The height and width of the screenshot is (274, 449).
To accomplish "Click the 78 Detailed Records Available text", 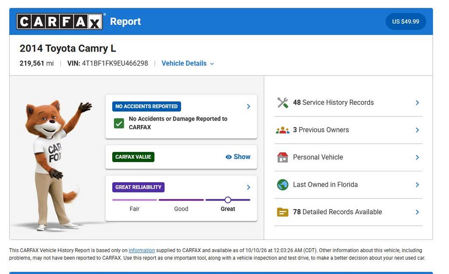I will pyautogui.click(x=337, y=212).
